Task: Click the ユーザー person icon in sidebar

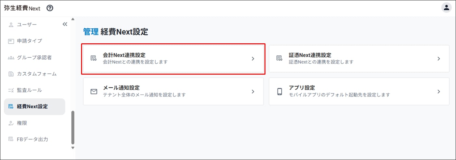Action: click(11, 24)
